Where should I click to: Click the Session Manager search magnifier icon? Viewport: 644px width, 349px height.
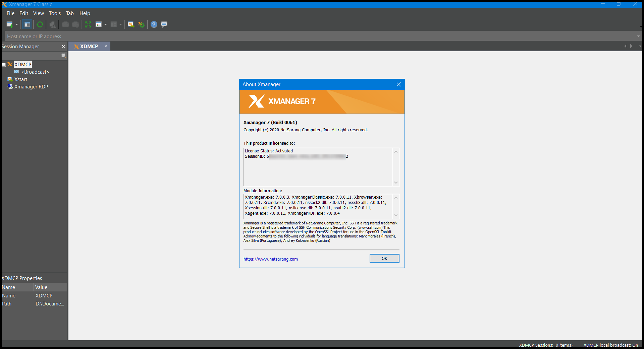coord(64,56)
